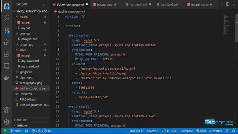Image resolution: width=238 pixels, height=134 pixels.
Task: Open the Source Control view
Action: point(7,30)
